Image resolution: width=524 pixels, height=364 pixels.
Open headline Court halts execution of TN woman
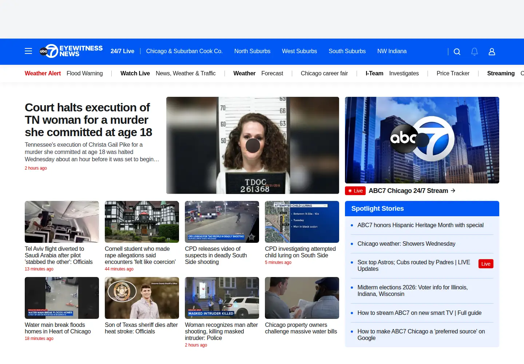point(88,120)
